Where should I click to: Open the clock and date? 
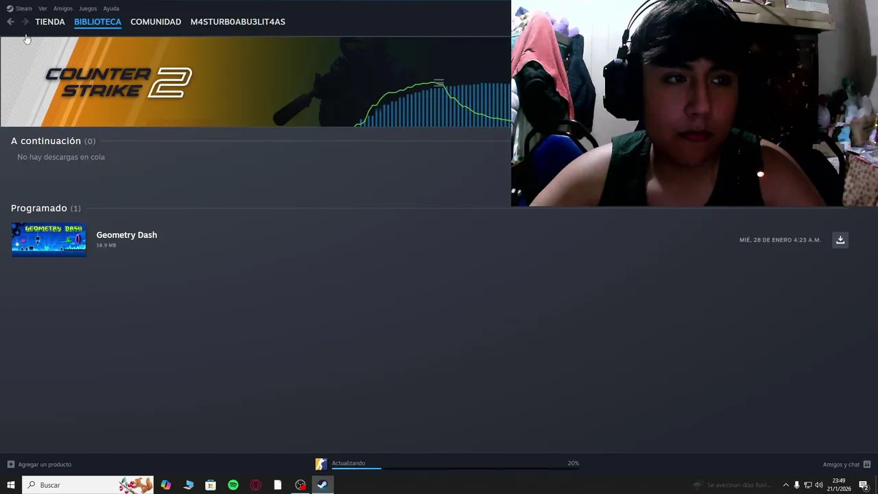839,485
